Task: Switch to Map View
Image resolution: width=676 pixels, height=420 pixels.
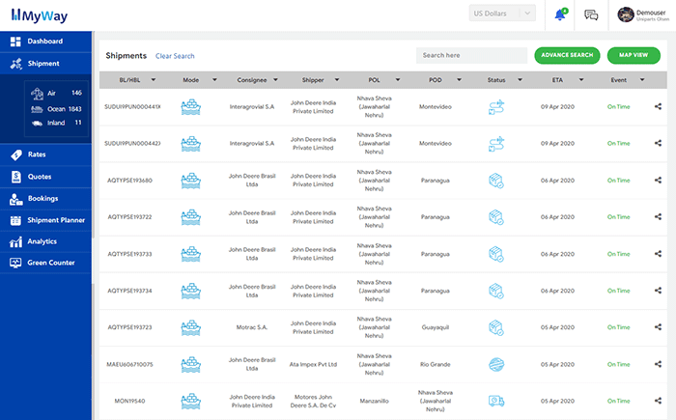Action: (634, 55)
